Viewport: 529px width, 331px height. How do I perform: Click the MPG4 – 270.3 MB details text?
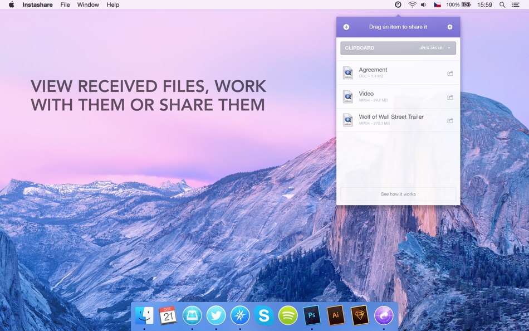tap(374, 124)
